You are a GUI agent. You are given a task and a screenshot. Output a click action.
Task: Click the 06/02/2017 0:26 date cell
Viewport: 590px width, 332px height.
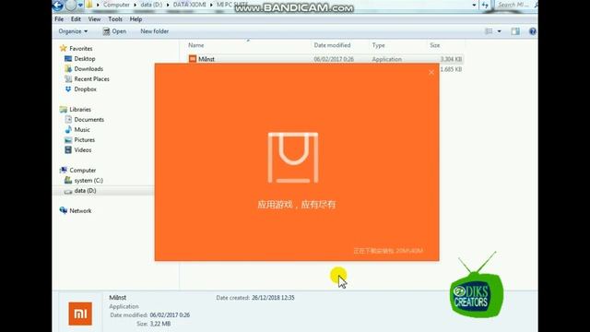(334, 59)
